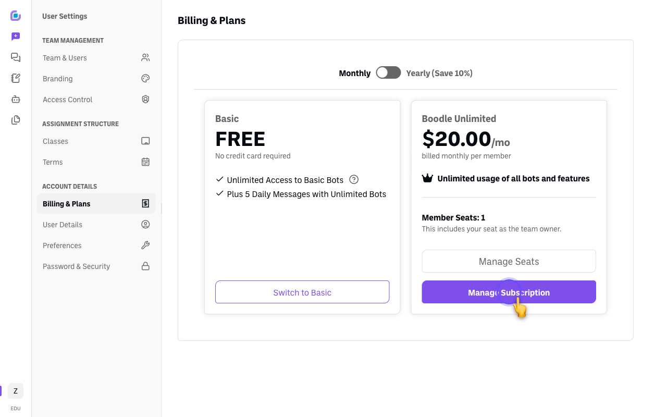Image resolution: width=667 pixels, height=417 pixels.
Task: Open the new chat icon in left rail
Action: point(16,36)
